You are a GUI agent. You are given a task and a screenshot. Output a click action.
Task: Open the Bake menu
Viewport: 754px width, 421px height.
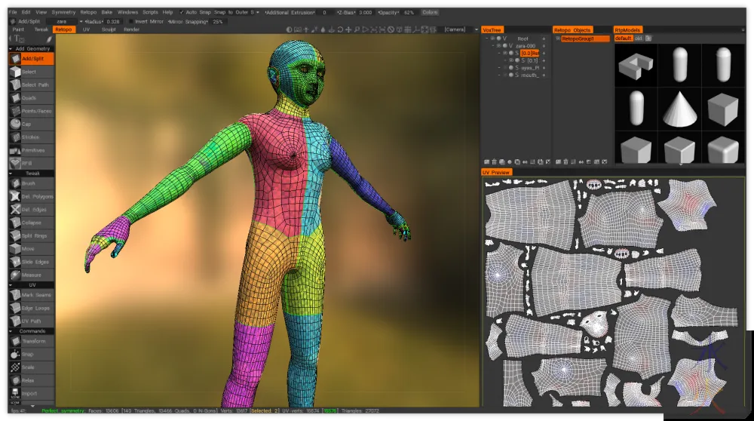[x=107, y=13]
